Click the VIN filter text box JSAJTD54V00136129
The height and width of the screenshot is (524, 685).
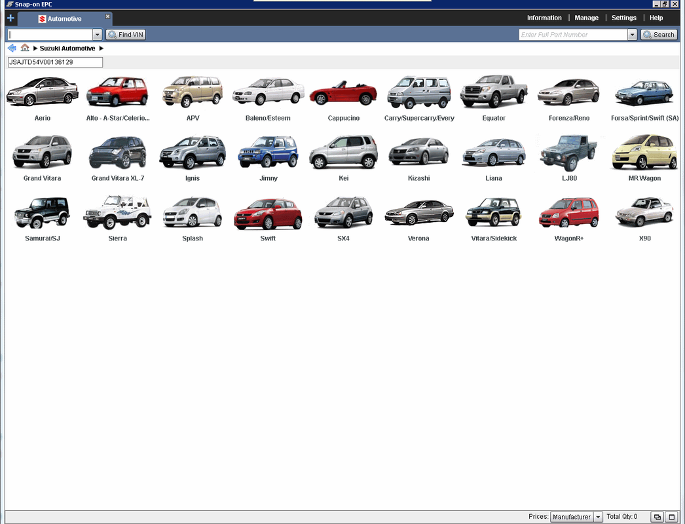pyautogui.click(x=55, y=62)
